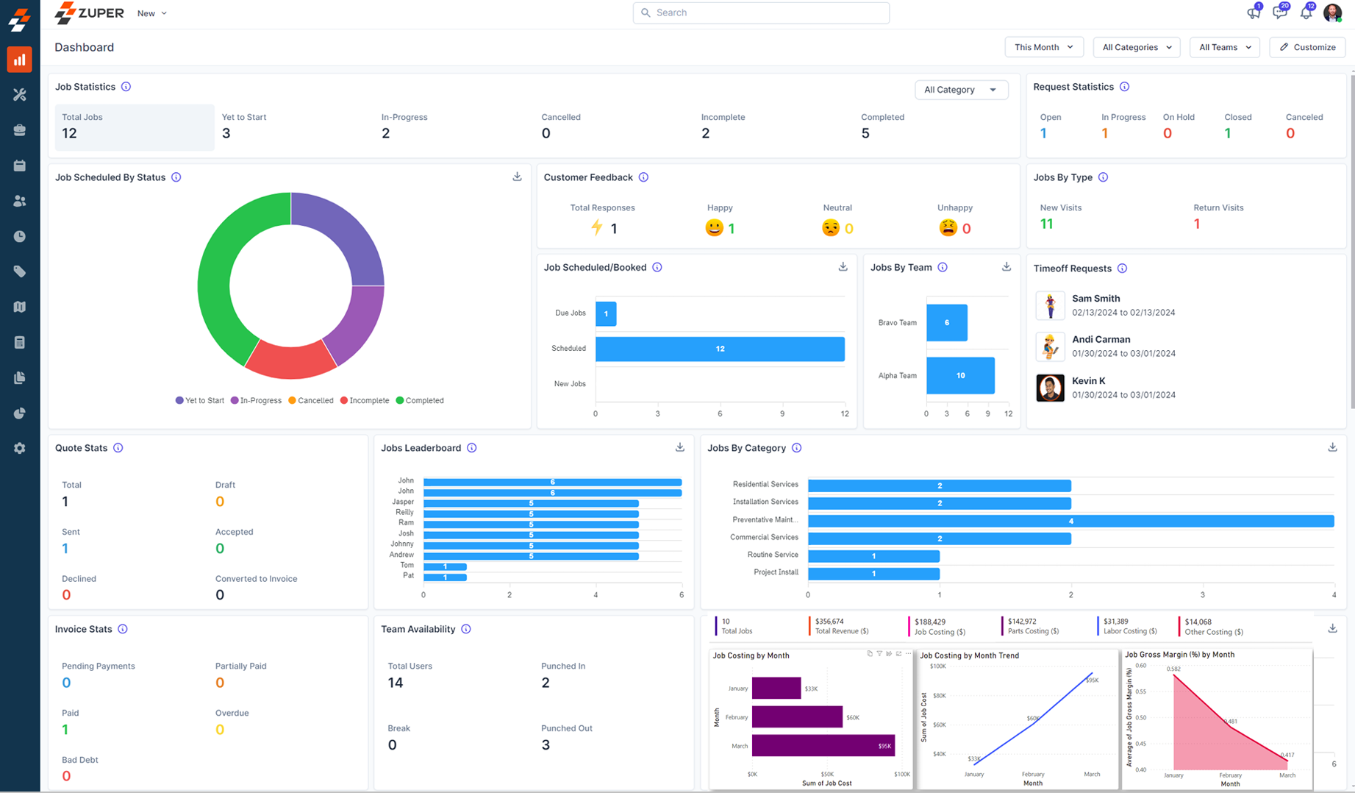Download the Job Scheduled By Status chart
Screen dimensions: 1355x793
tap(517, 177)
